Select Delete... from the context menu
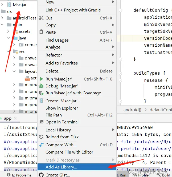This screenshot has height=177, width=172. pos(77,71)
